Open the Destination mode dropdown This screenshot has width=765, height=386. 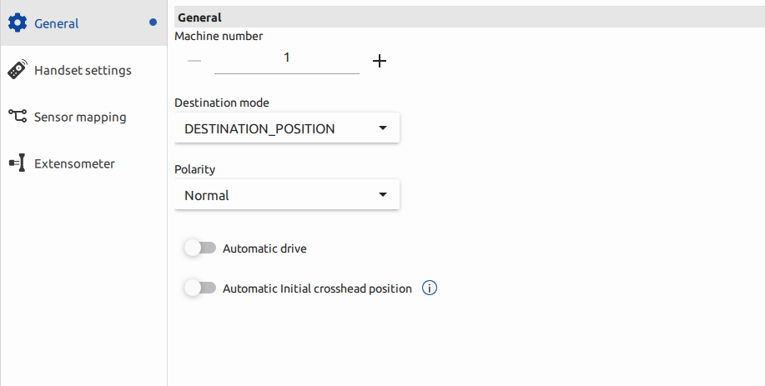(x=287, y=128)
